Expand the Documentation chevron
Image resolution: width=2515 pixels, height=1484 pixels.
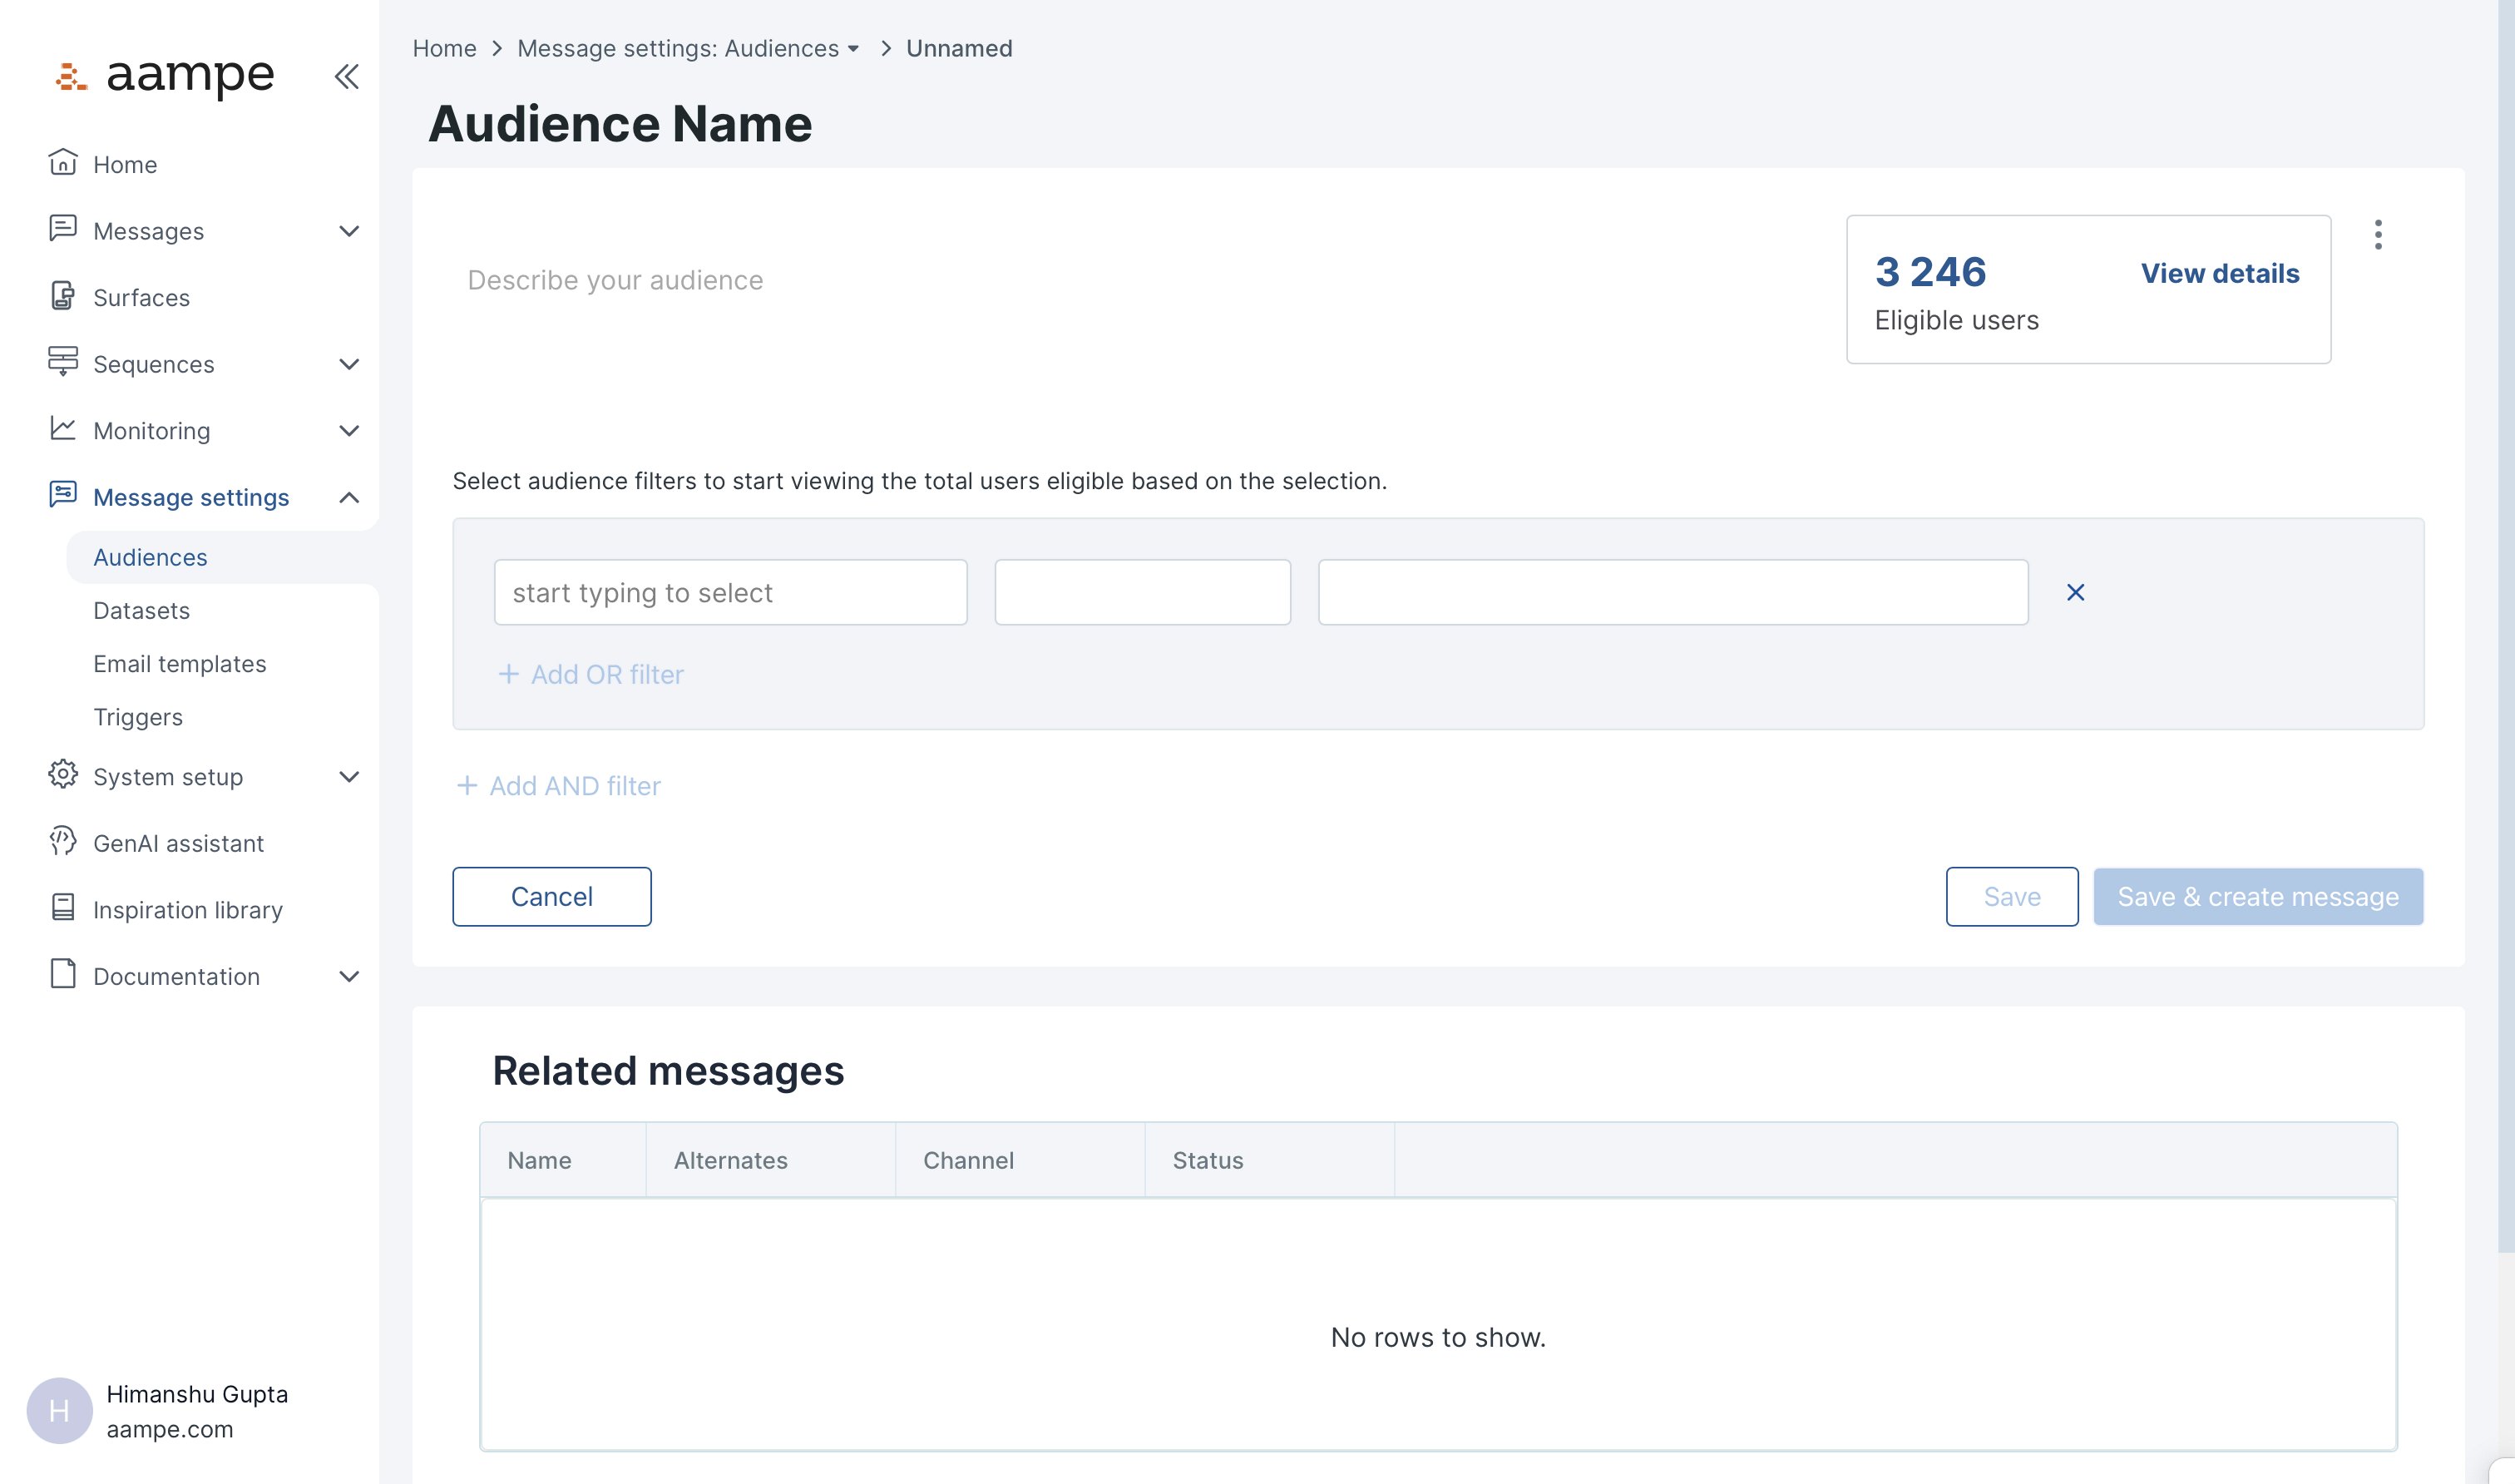click(348, 977)
